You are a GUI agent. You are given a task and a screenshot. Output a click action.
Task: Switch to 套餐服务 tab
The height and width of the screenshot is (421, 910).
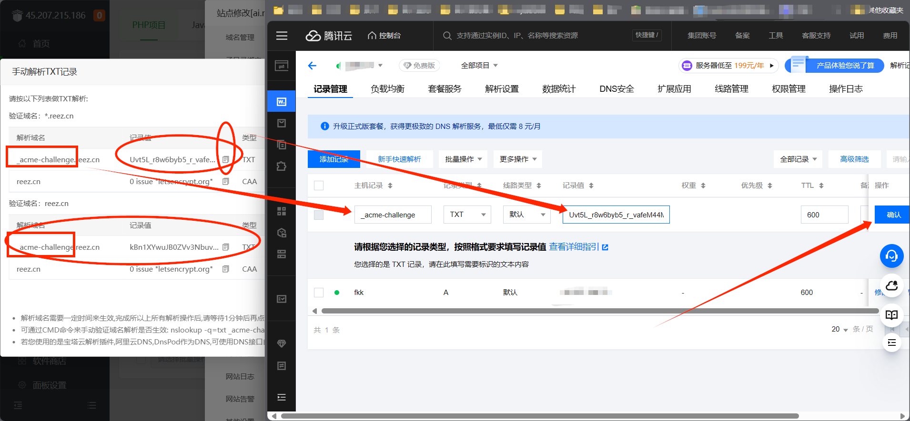pyautogui.click(x=445, y=89)
